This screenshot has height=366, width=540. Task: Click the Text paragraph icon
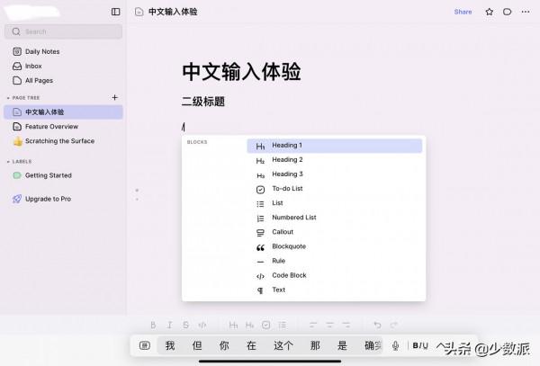click(x=260, y=290)
